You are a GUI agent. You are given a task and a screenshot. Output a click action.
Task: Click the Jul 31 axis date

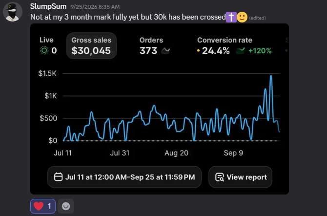pyautogui.click(x=120, y=153)
